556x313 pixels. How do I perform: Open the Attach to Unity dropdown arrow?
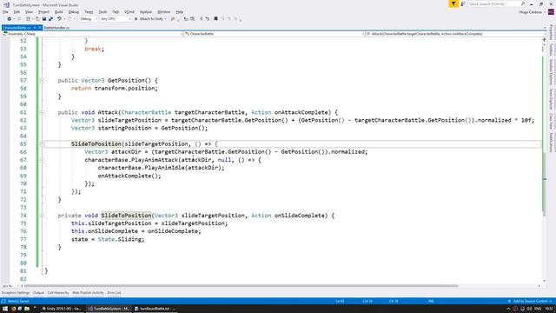click(x=166, y=19)
